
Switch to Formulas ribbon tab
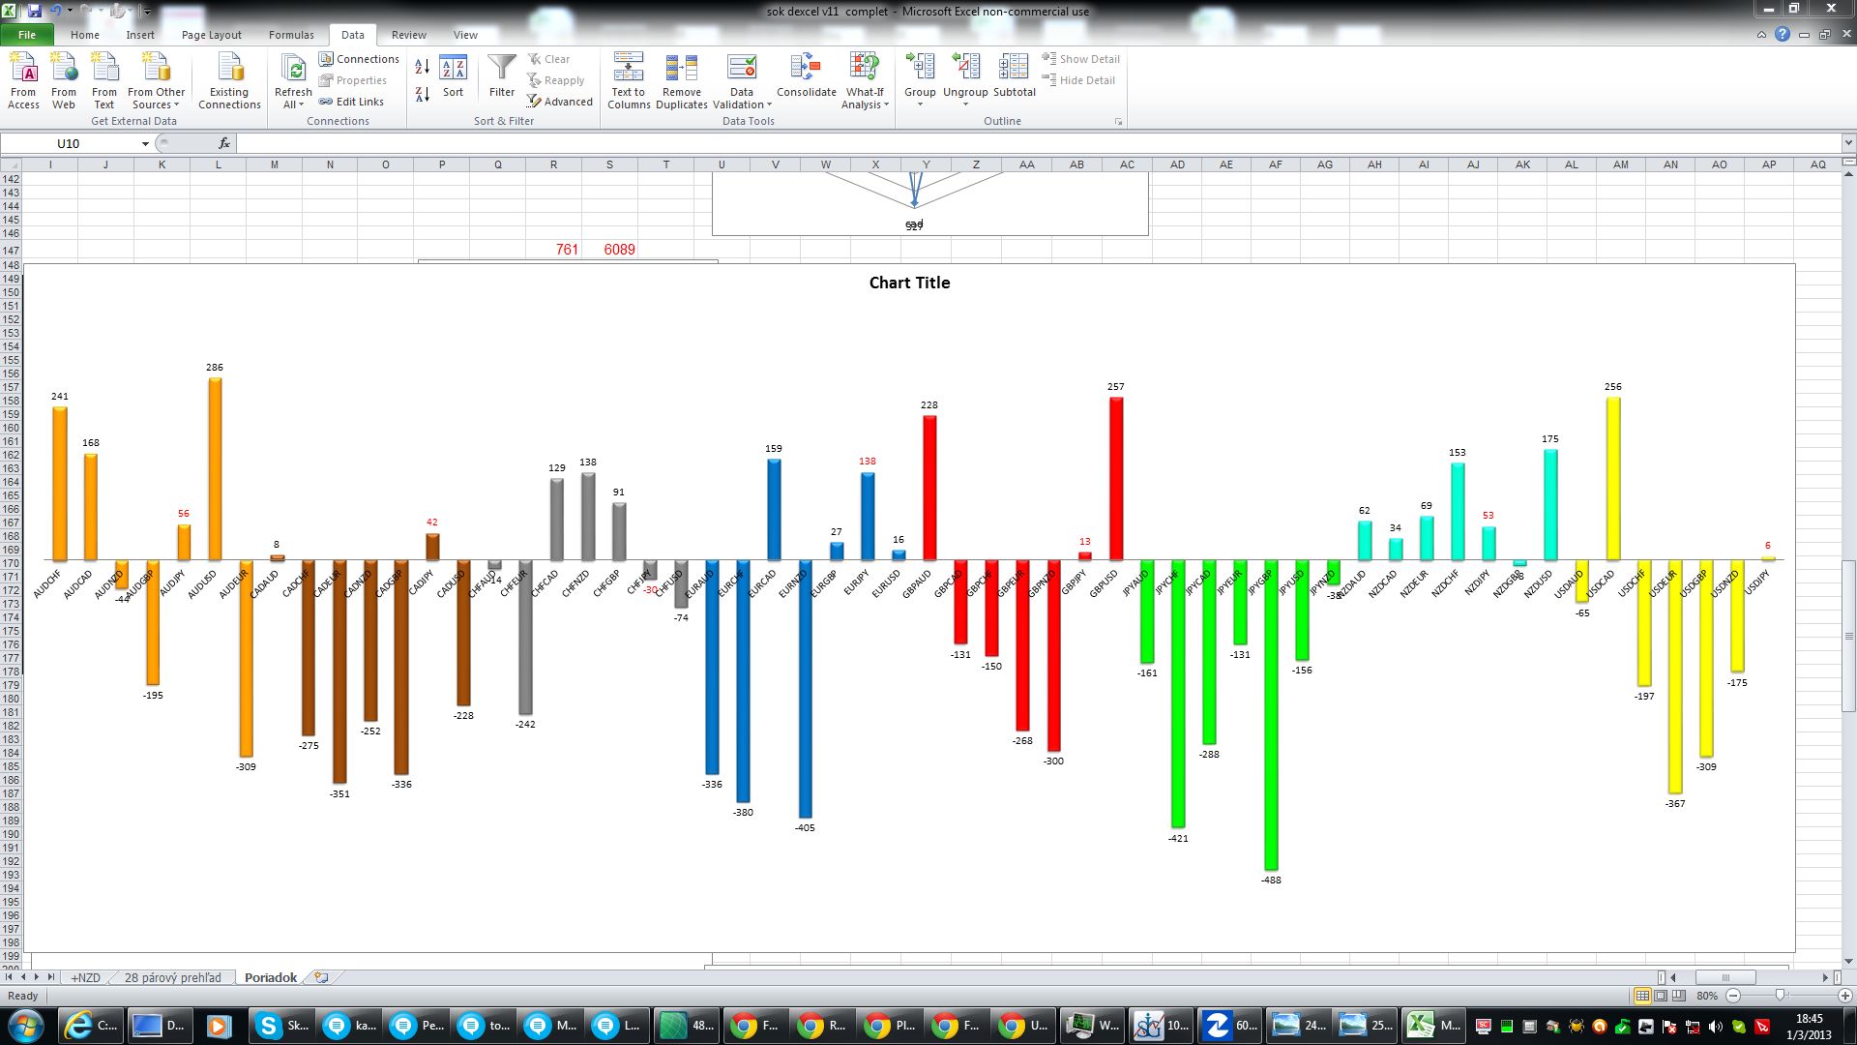click(x=291, y=35)
